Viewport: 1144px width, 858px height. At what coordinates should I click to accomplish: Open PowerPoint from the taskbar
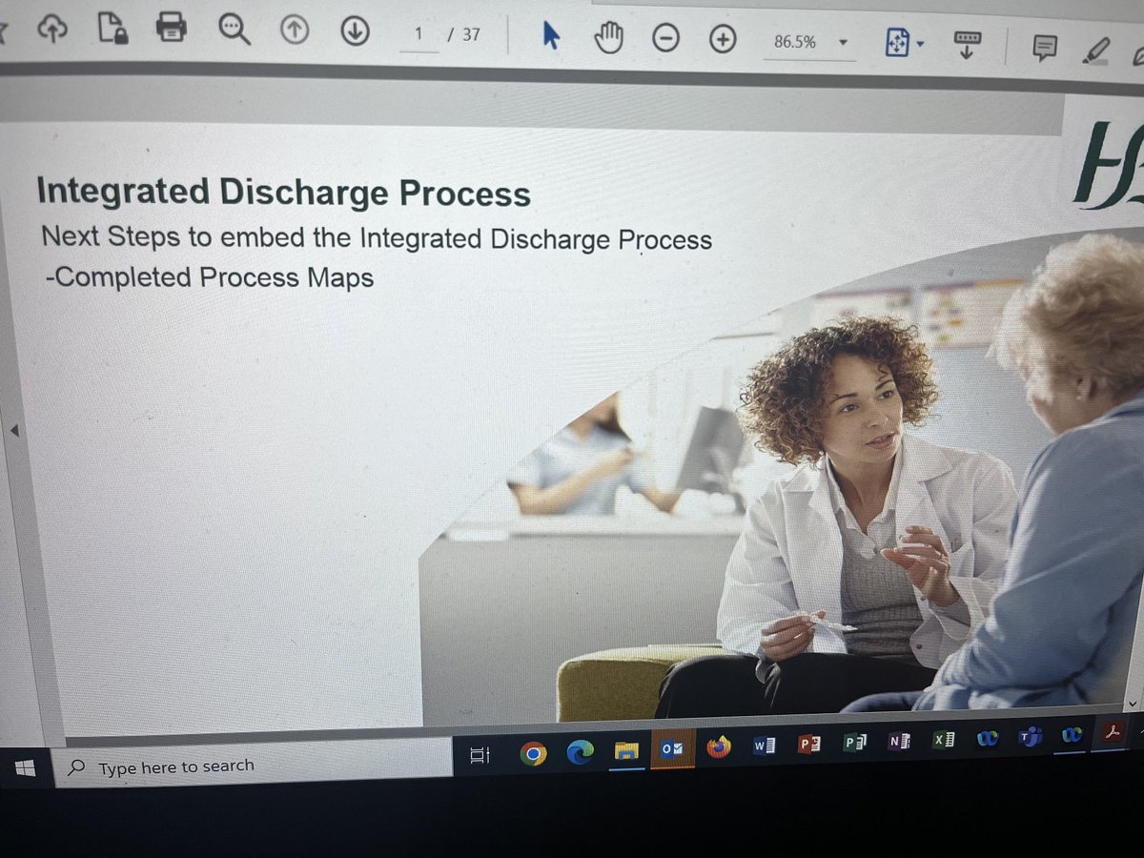[809, 744]
